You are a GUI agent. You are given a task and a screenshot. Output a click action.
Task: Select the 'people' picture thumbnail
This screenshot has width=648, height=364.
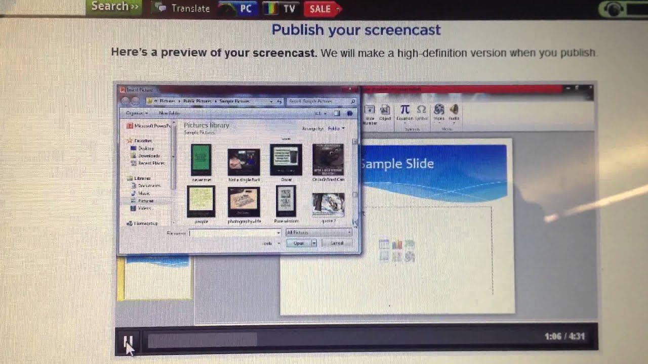click(201, 202)
